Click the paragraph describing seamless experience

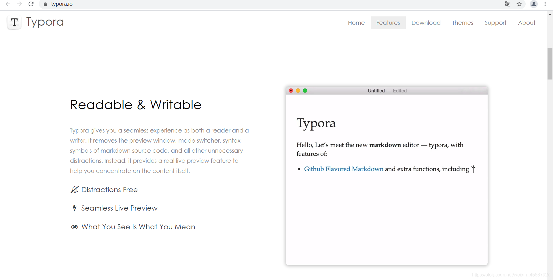(x=159, y=151)
